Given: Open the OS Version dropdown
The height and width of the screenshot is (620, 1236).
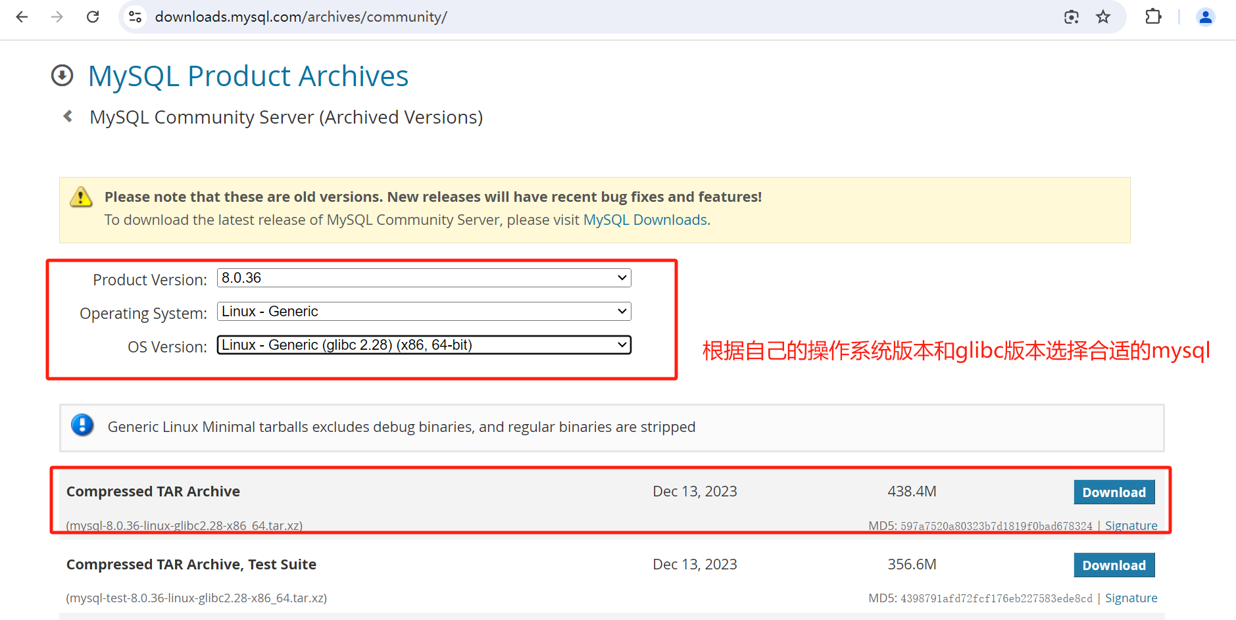Looking at the screenshot, I should pyautogui.click(x=424, y=345).
